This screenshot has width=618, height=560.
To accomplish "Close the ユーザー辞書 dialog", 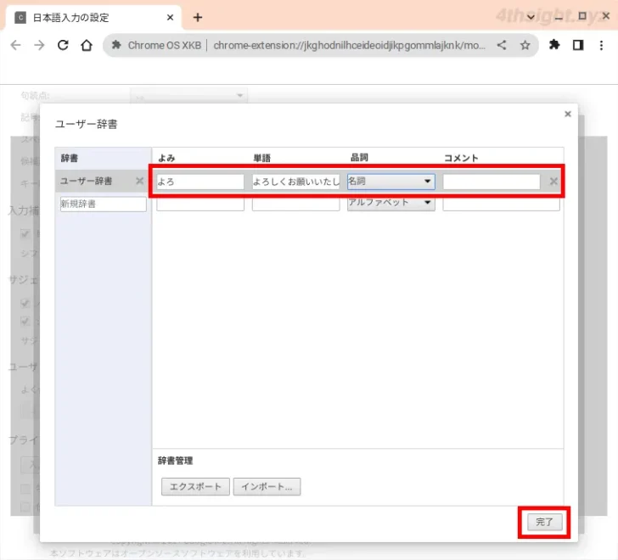I will pos(568,114).
